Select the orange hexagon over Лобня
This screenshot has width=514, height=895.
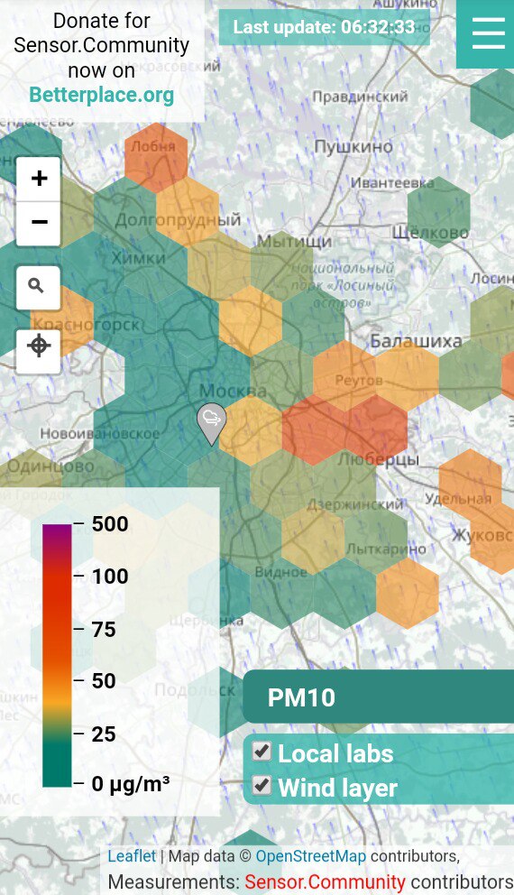click(156, 158)
